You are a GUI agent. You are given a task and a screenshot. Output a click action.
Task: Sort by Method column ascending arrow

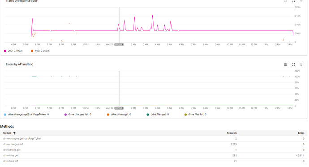pos(14,133)
